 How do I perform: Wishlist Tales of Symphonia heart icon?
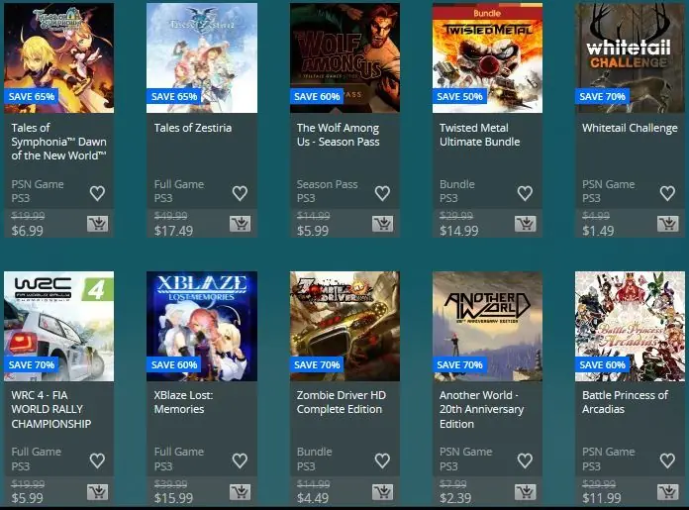(x=98, y=193)
